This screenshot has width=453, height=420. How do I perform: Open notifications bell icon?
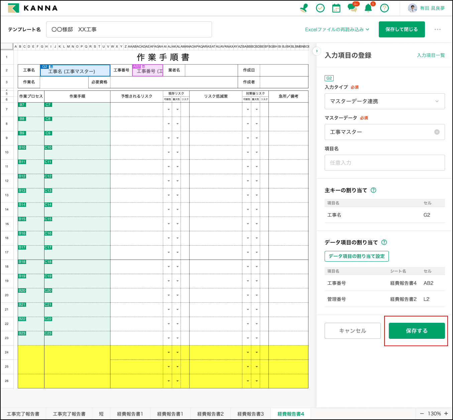coord(368,8)
